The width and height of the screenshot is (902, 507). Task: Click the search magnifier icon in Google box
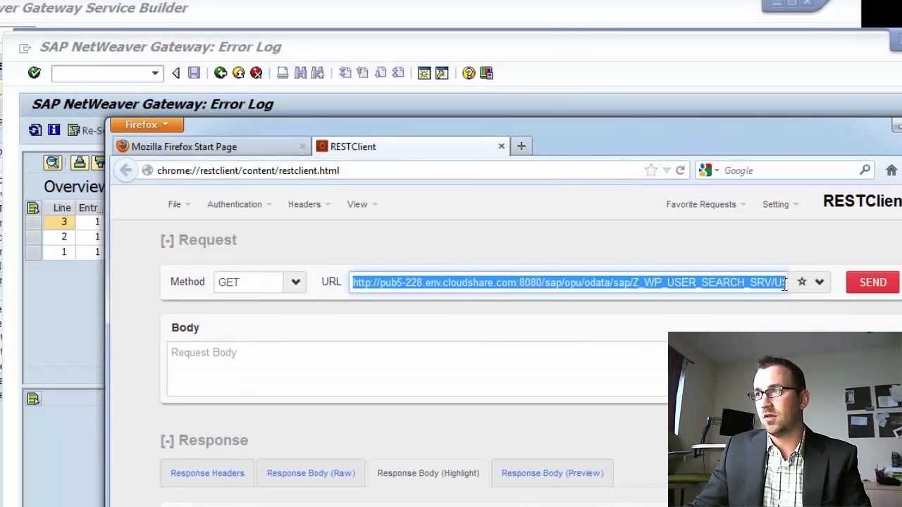click(x=865, y=170)
